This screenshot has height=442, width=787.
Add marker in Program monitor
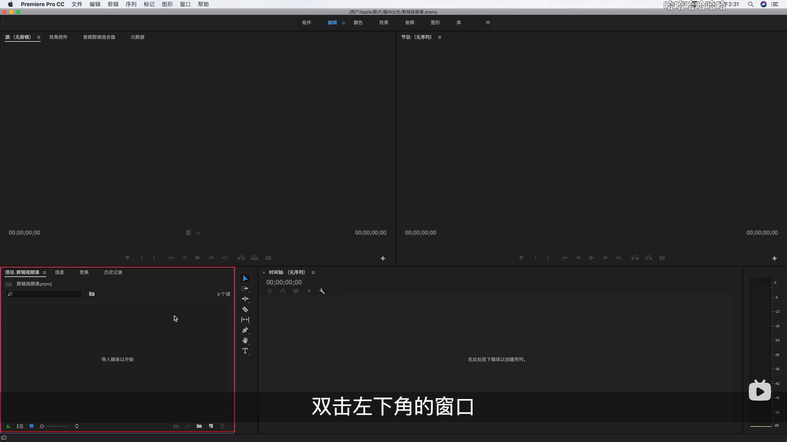(521, 258)
